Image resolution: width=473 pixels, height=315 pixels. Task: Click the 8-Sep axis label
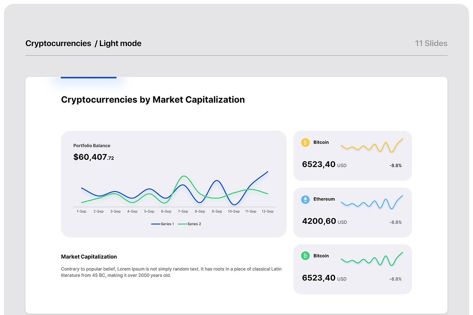(200, 211)
